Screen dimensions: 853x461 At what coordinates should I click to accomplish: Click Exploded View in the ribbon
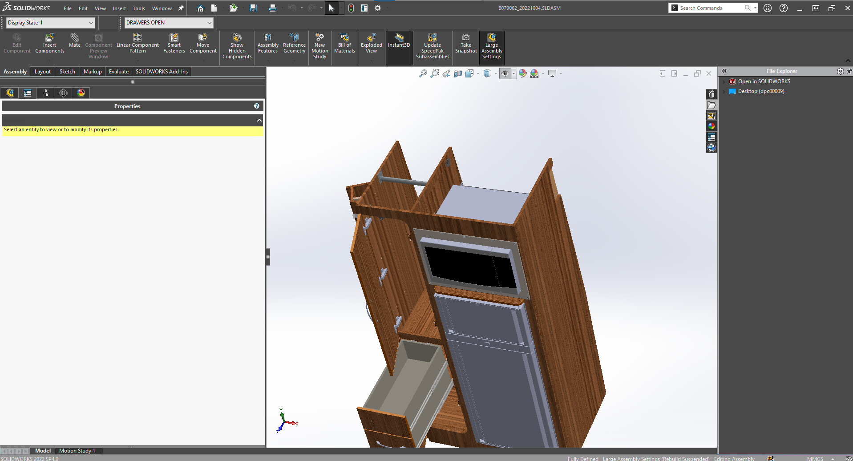point(371,43)
